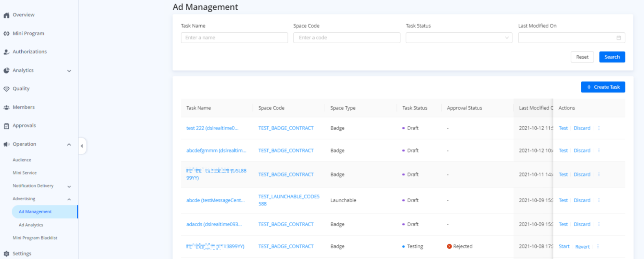This screenshot has height=259, width=644.
Task: Click the Settings gear icon
Action: pyautogui.click(x=6, y=254)
